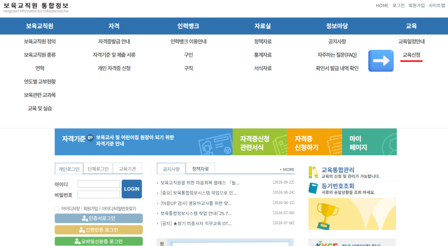Open the 보육교직원 top menu
The height and width of the screenshot is (246, 448).
(40, 26)
